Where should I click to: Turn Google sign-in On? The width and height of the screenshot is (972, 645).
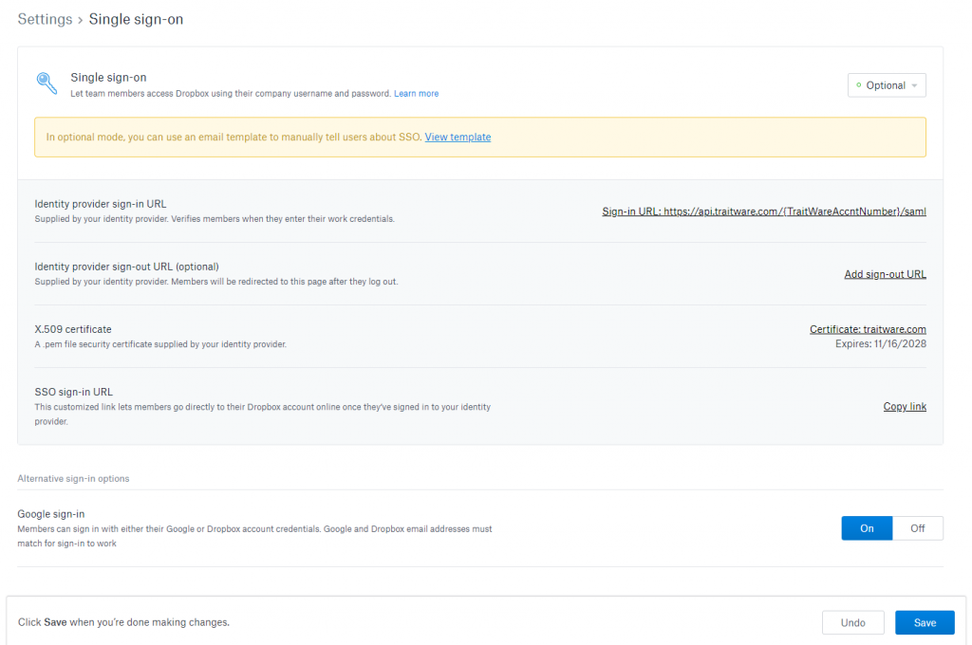pos(867,528)
